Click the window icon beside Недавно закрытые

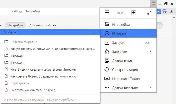coord(6,42)
